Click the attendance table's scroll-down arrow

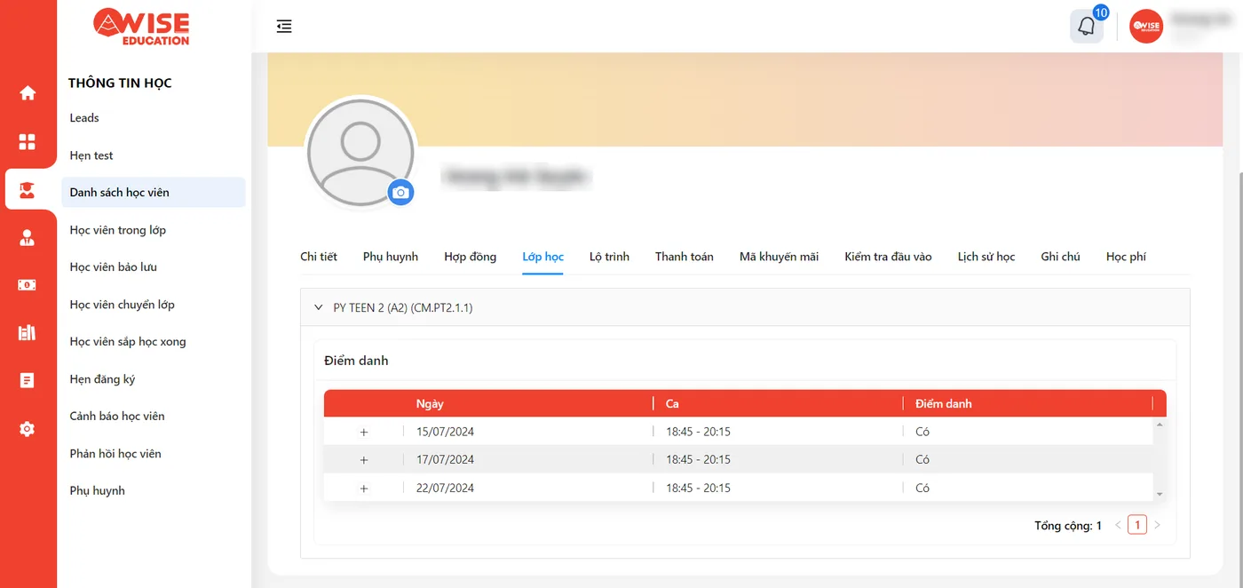pos(1159,495)
